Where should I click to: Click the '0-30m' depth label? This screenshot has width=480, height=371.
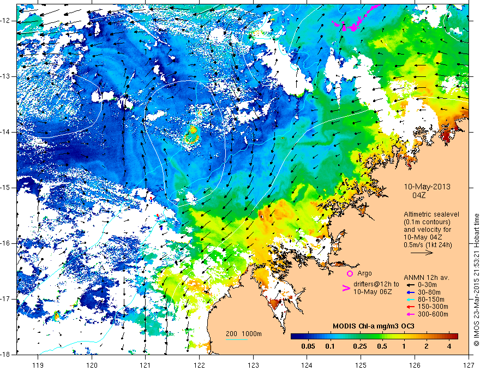pos(427,285)
